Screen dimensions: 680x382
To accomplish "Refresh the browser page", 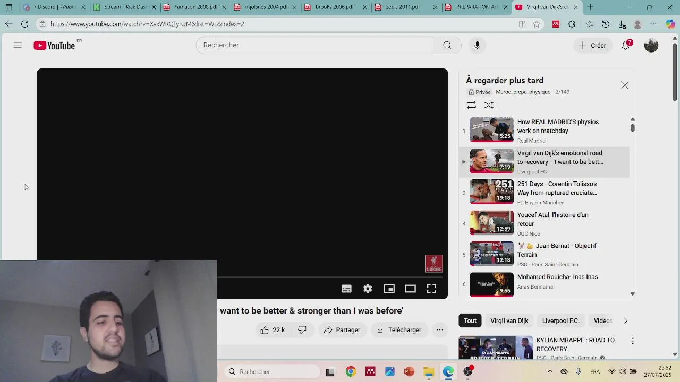I will 24,24.
